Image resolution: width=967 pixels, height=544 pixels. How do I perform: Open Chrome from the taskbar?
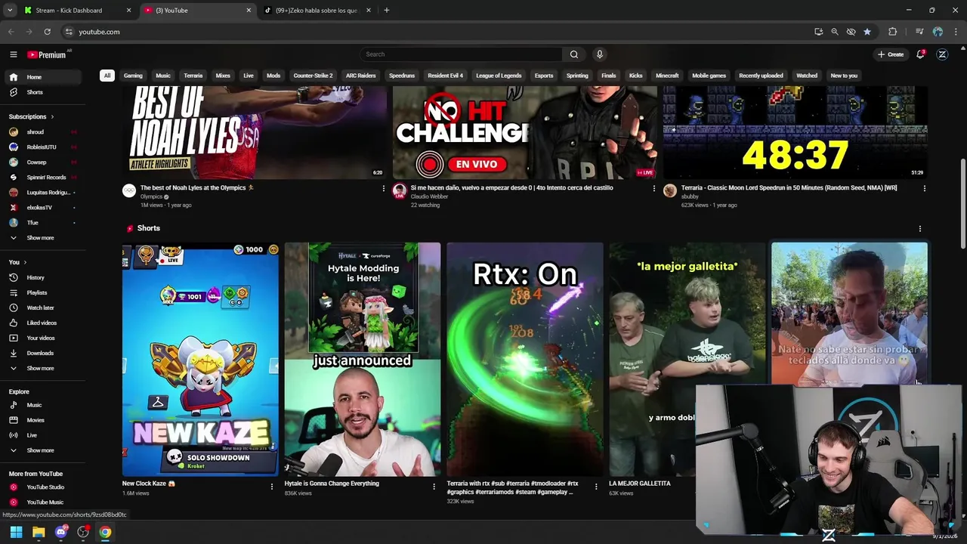pos(105,532)
